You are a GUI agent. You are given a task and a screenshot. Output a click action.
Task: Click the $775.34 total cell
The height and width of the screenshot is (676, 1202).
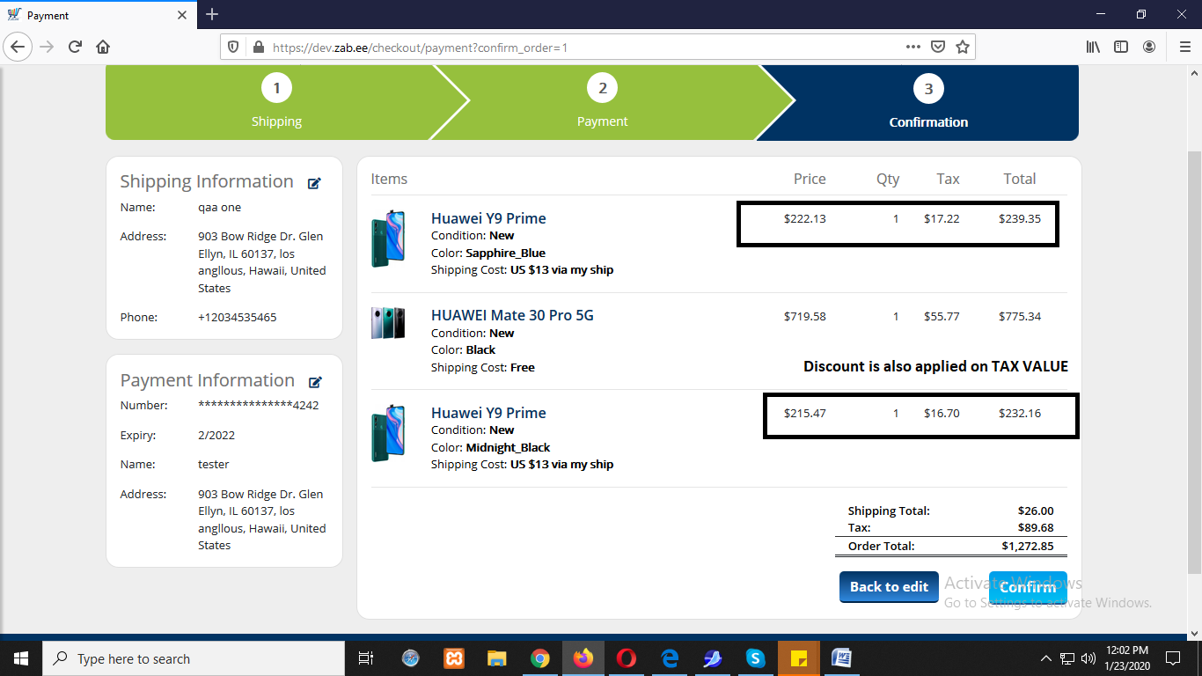click(1020, 316)
